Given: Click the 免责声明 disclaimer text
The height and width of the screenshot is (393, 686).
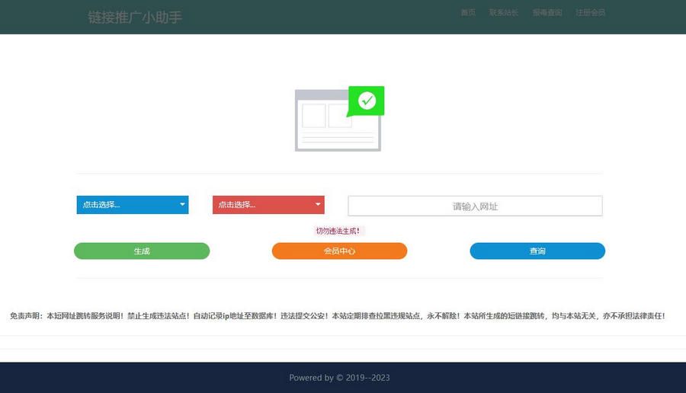Looking at the screenshot, I should point(337,315).
